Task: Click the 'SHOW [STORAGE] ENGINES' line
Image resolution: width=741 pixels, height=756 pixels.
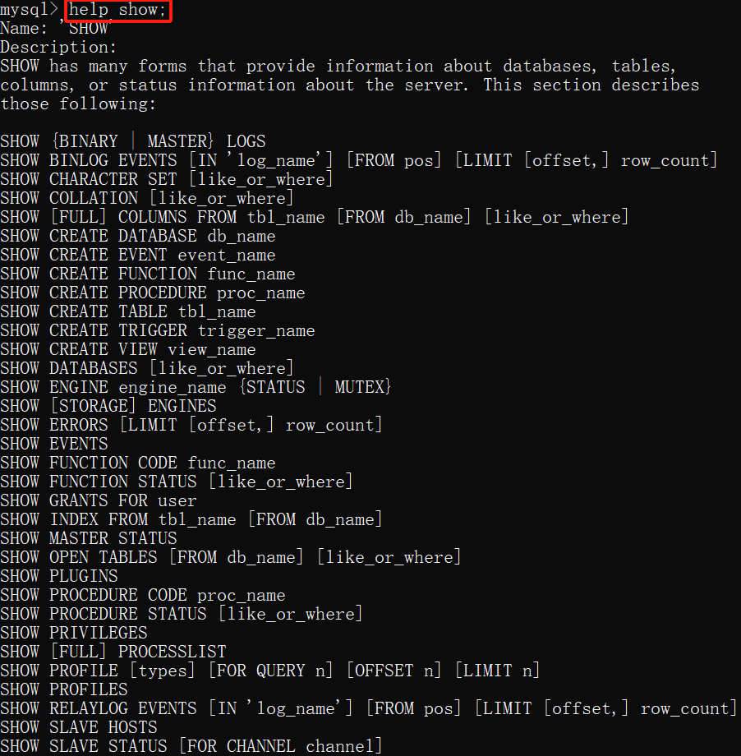Action: coord(108,406)
